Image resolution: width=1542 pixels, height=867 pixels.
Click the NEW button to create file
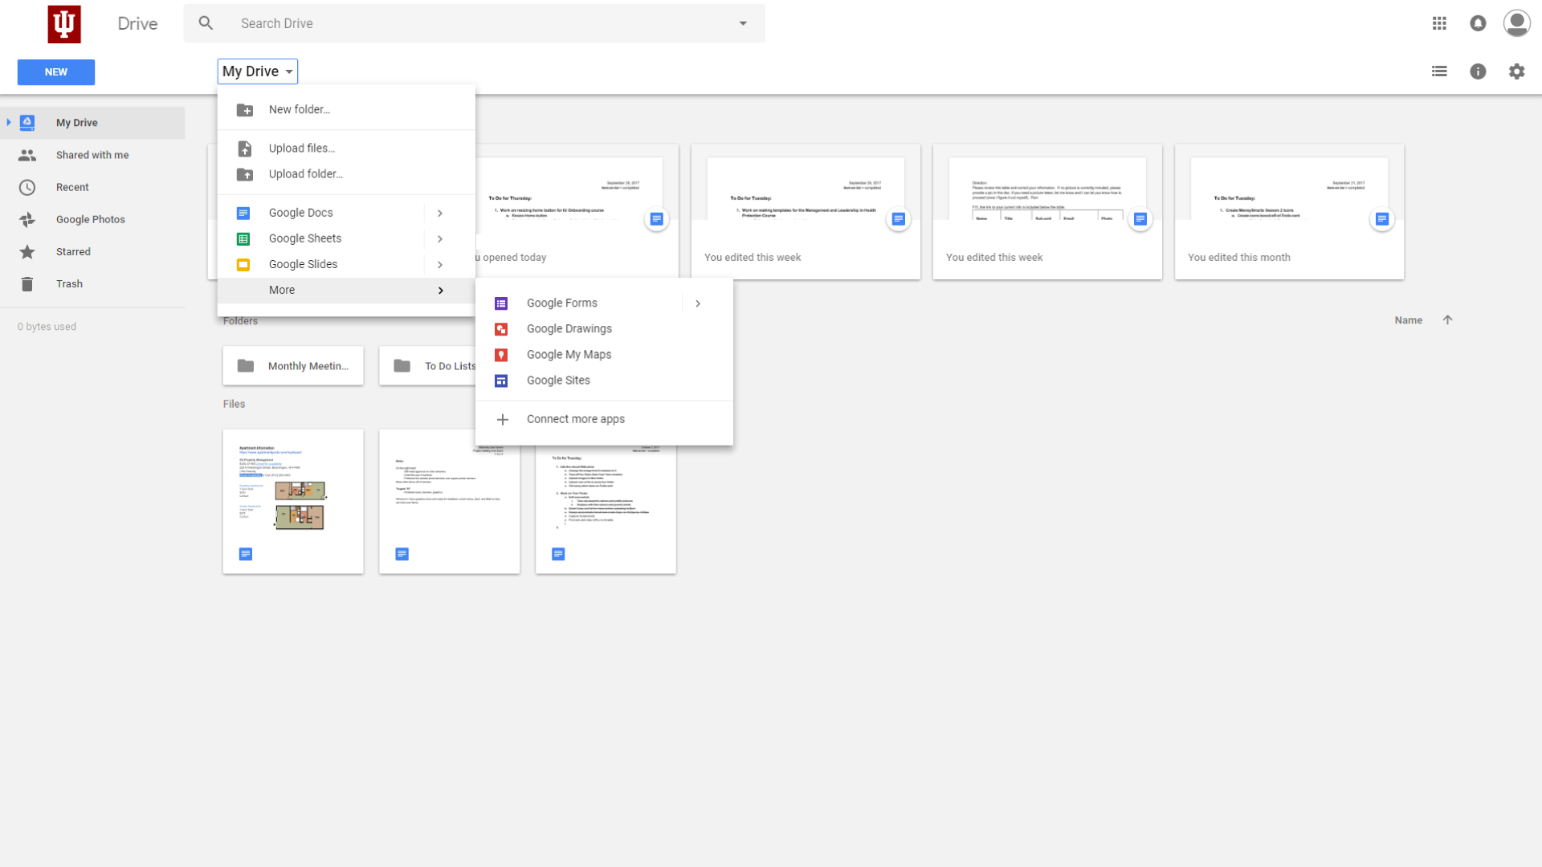point(56,72)
